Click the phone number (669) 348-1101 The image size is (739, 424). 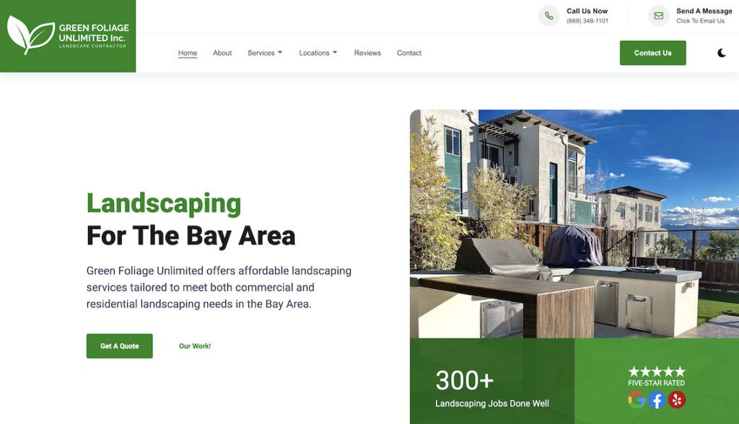pos(587,21)
